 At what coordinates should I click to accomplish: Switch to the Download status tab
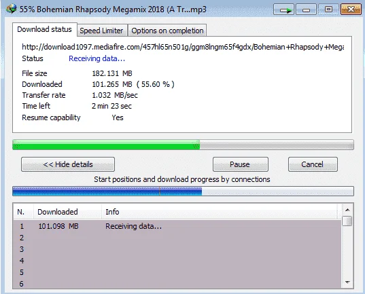[x=44, y=30]
